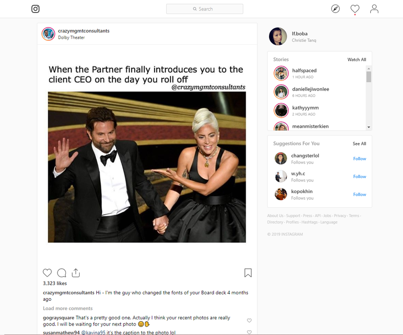
Task: Open crazymgmtconsultants profile avatar
Action: point(48,34)
